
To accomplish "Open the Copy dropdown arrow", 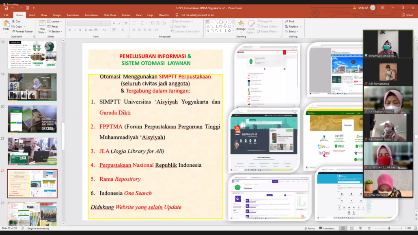I will point(25,26).
